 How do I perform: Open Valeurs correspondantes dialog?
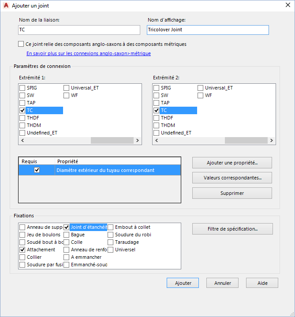coord(232,178)
